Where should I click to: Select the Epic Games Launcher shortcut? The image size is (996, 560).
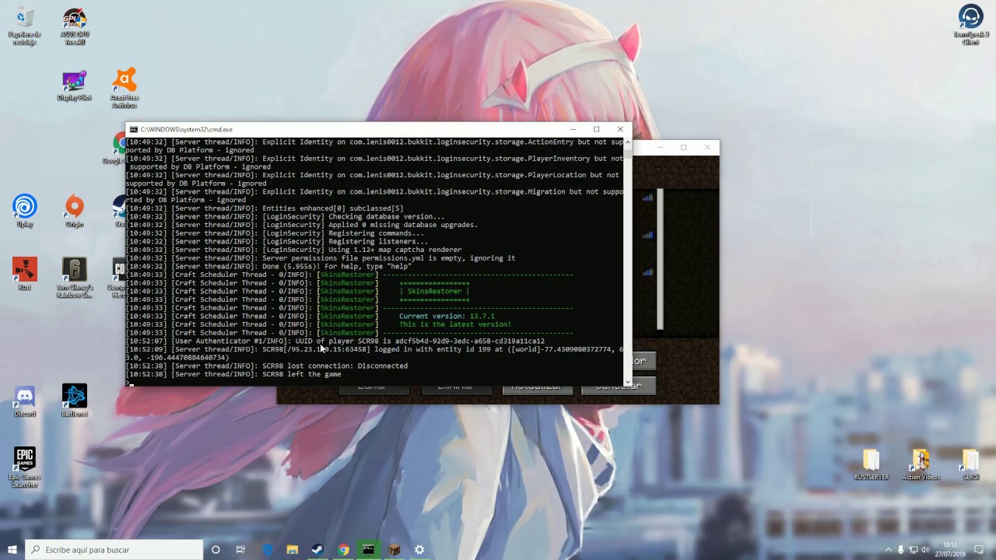(25, 467)
